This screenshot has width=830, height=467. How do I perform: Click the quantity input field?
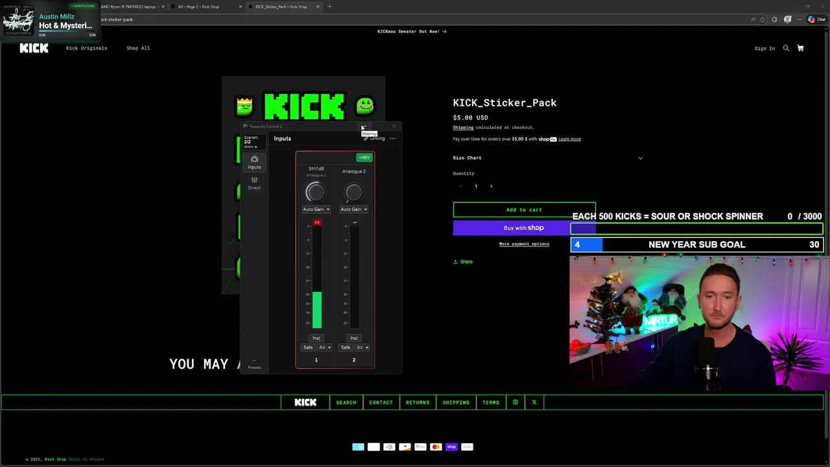click(476, 186)
